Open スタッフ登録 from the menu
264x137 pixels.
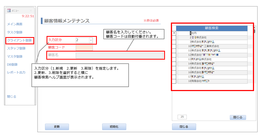(x=16, y=48)
